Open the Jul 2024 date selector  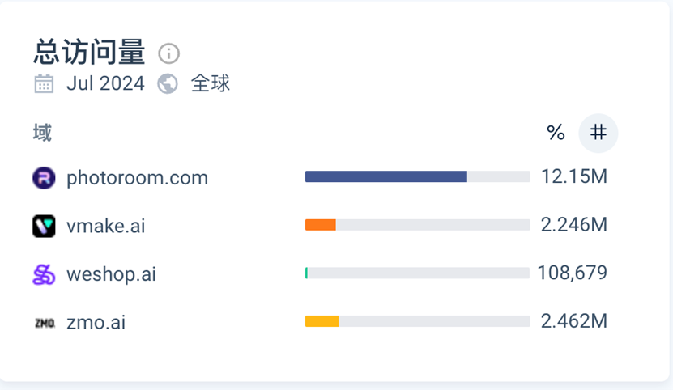105,83
